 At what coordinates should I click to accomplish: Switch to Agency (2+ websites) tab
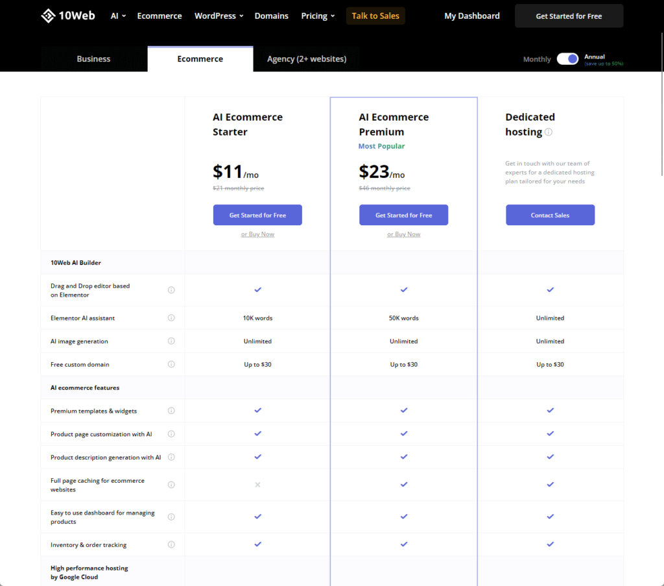coord(307,59)
